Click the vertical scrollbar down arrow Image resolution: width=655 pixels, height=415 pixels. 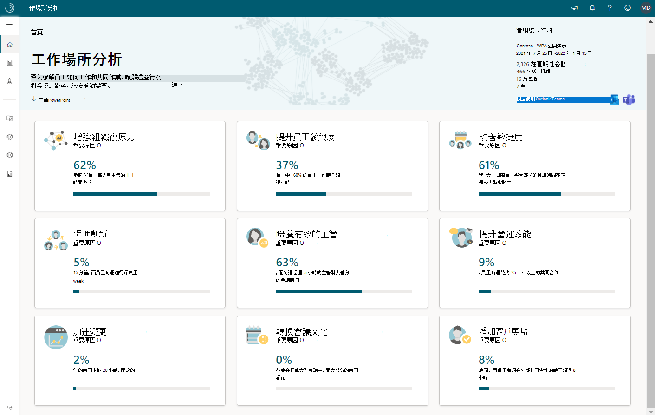pyautogui.click(x=651, y=411)
